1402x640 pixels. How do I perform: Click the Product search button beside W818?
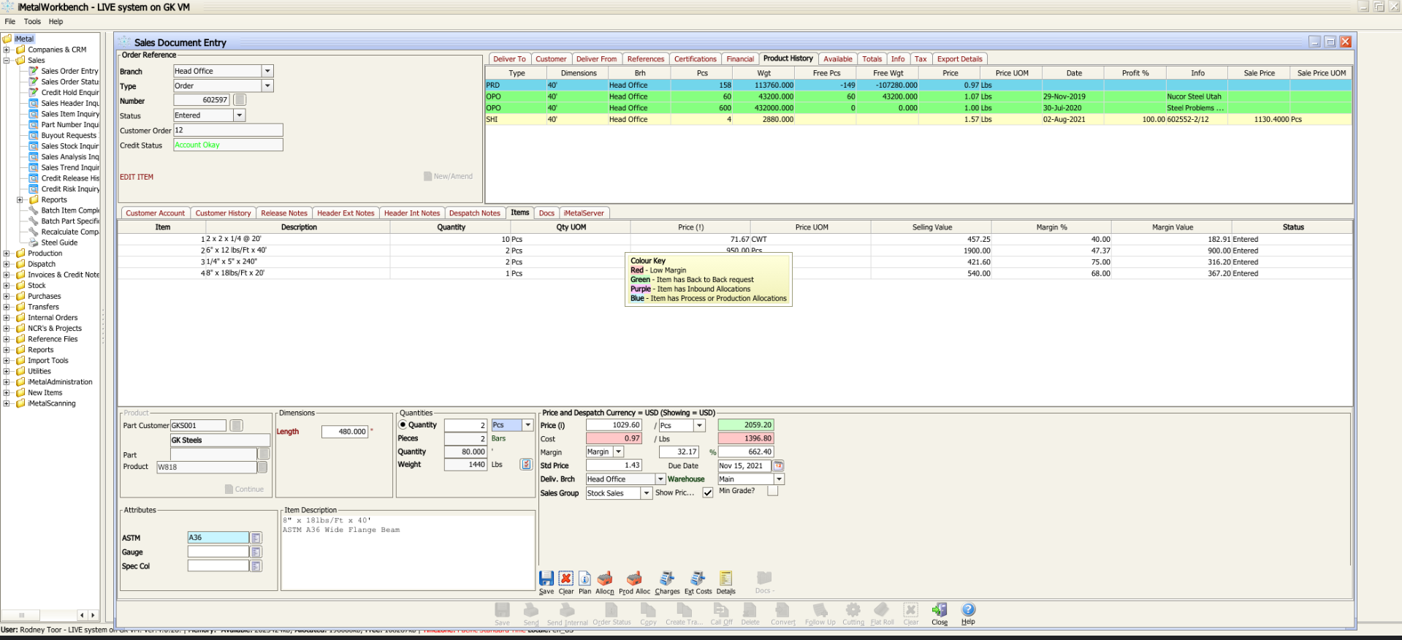tap(262, 467)
